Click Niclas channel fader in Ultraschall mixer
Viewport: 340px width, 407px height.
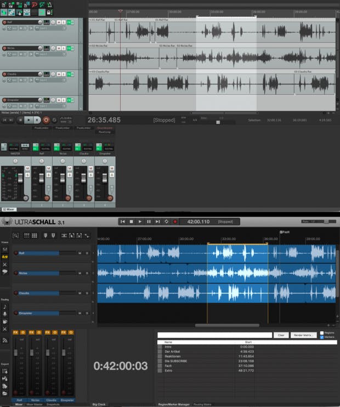tap(32, 353)
